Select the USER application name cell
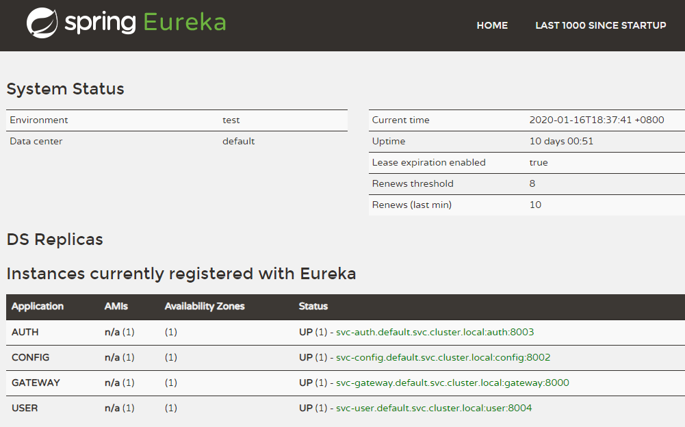The image size is (685, 427). click(25, 408)
